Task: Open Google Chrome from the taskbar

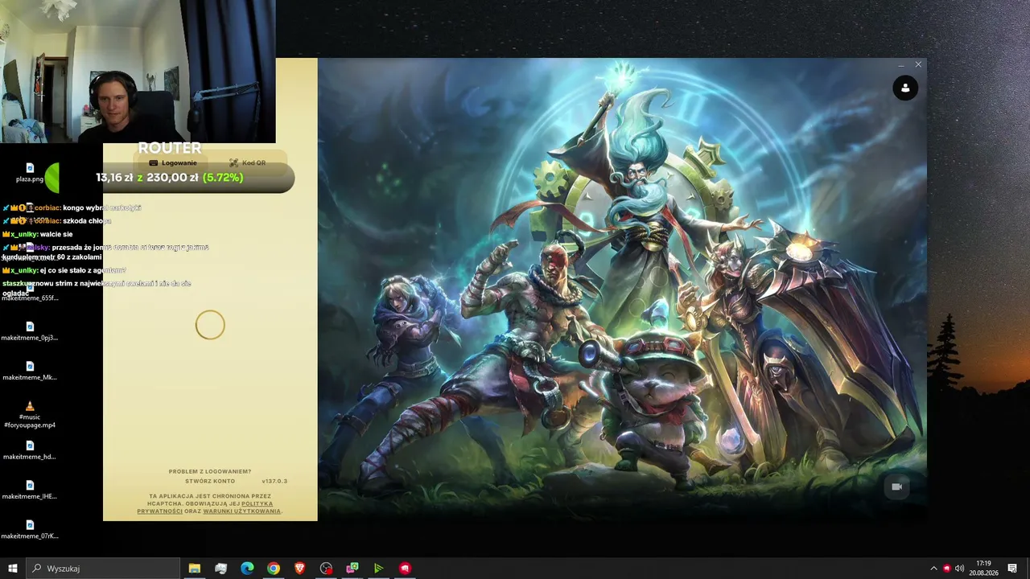Action: (x=274, y=569)
